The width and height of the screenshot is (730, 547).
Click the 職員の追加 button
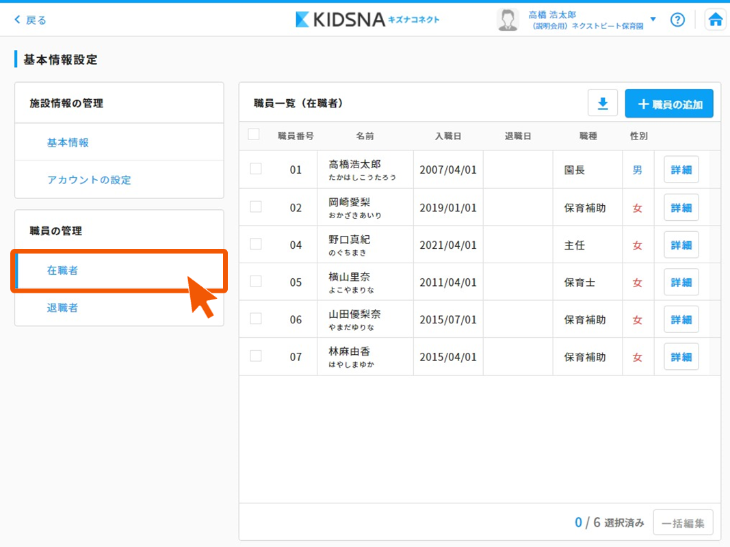669,104
